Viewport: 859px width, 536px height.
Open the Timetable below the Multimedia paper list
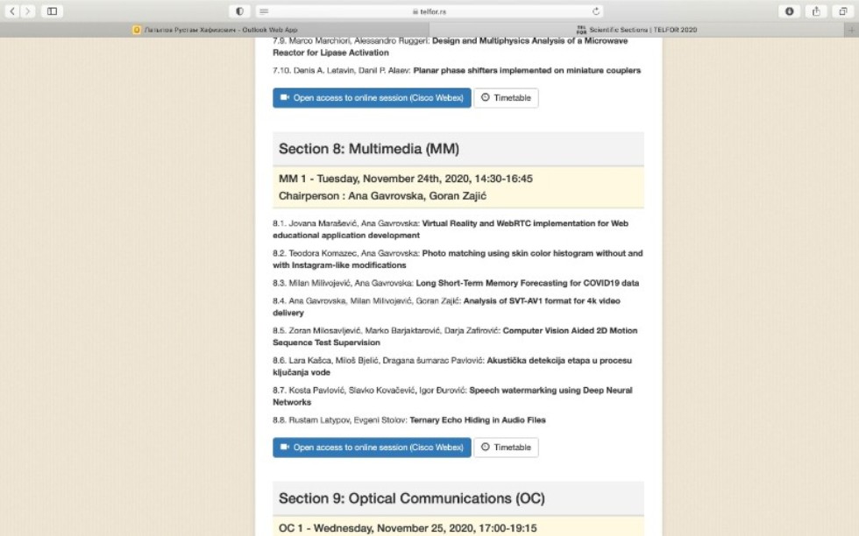(x=506, y=448)
